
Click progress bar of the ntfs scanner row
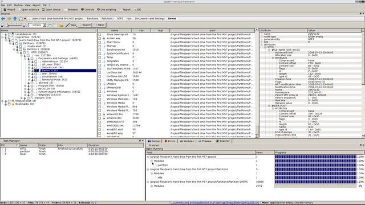coord(315,178)
